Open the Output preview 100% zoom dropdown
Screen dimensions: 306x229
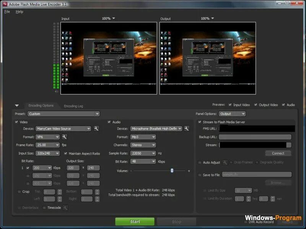(x=207, y=18)
